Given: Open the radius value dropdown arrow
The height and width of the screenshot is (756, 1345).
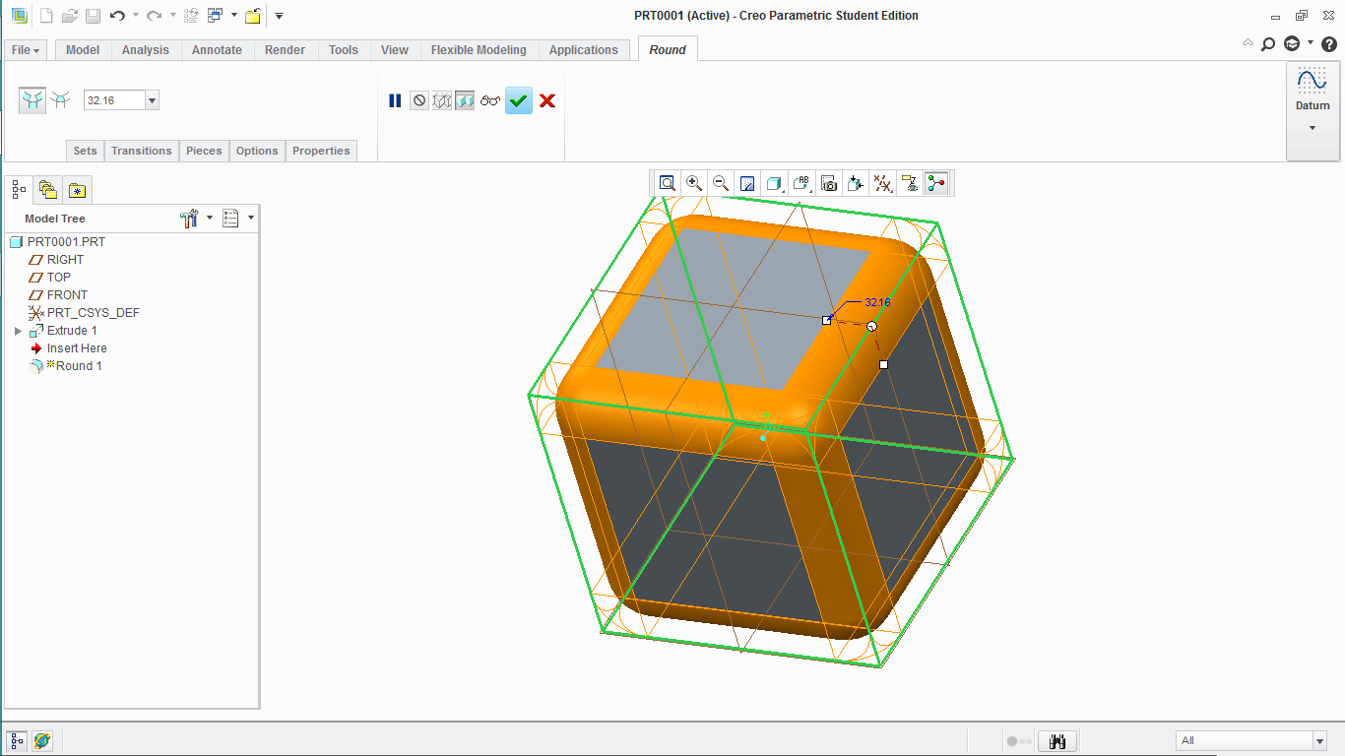Looking at the screenshot, I should point(152,100).
